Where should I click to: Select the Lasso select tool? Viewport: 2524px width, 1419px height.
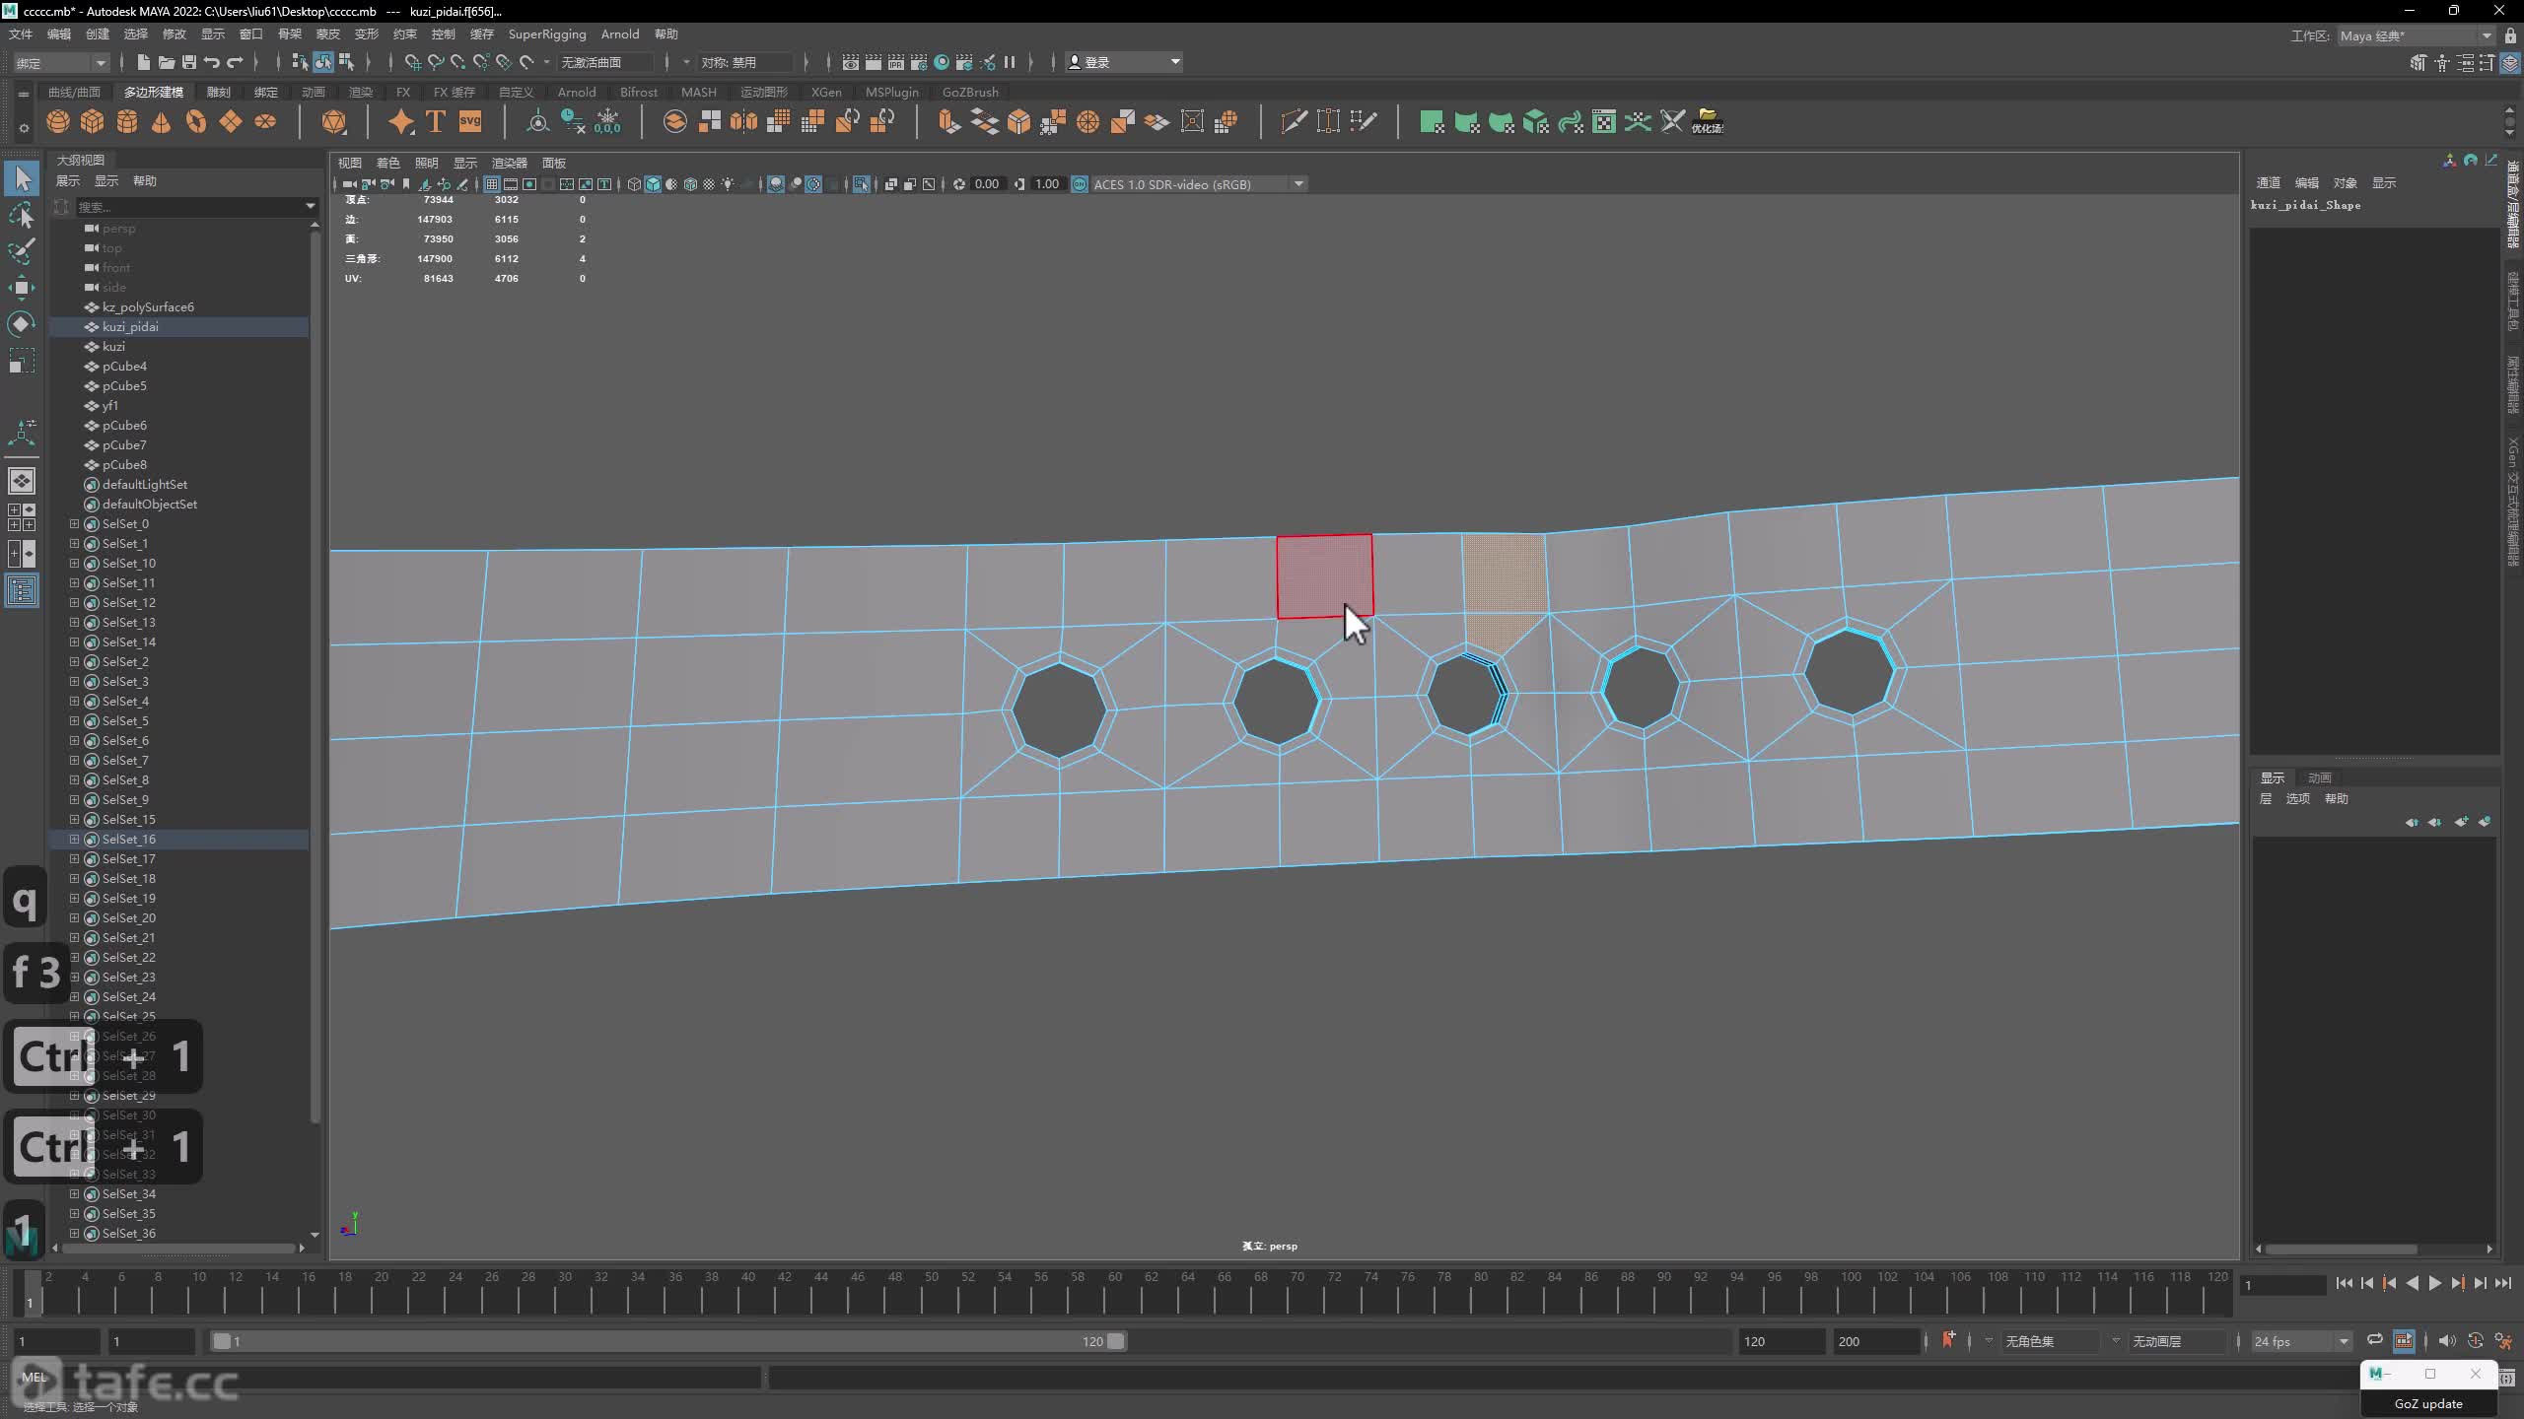point(22,215)
